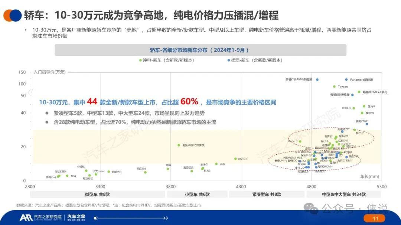Click the 小鹏MONA M03 label

pos(292,158)
